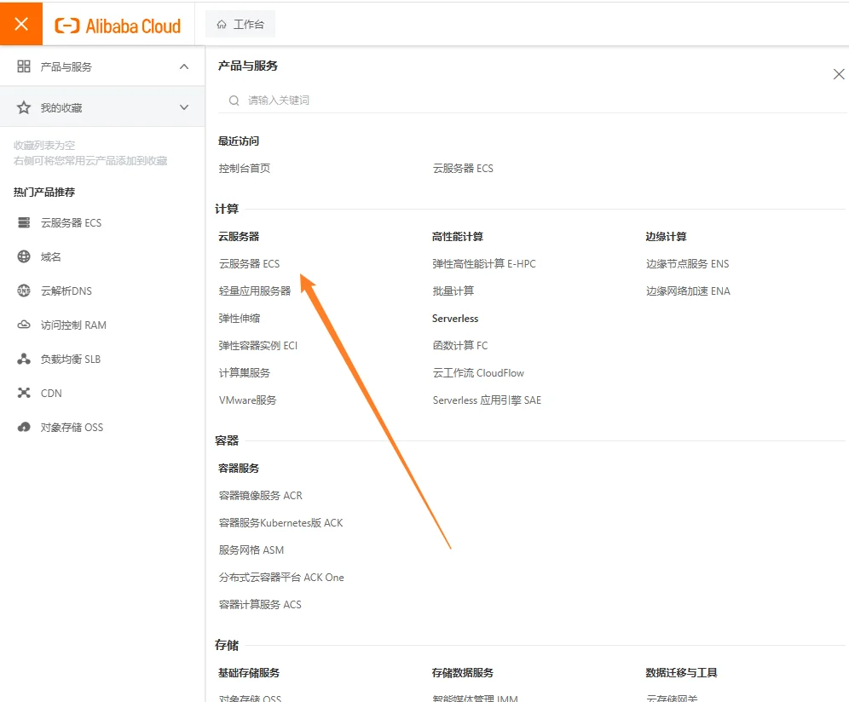Close the 产品与服务 panel
The image size is (849, 702).
(839, 74)
